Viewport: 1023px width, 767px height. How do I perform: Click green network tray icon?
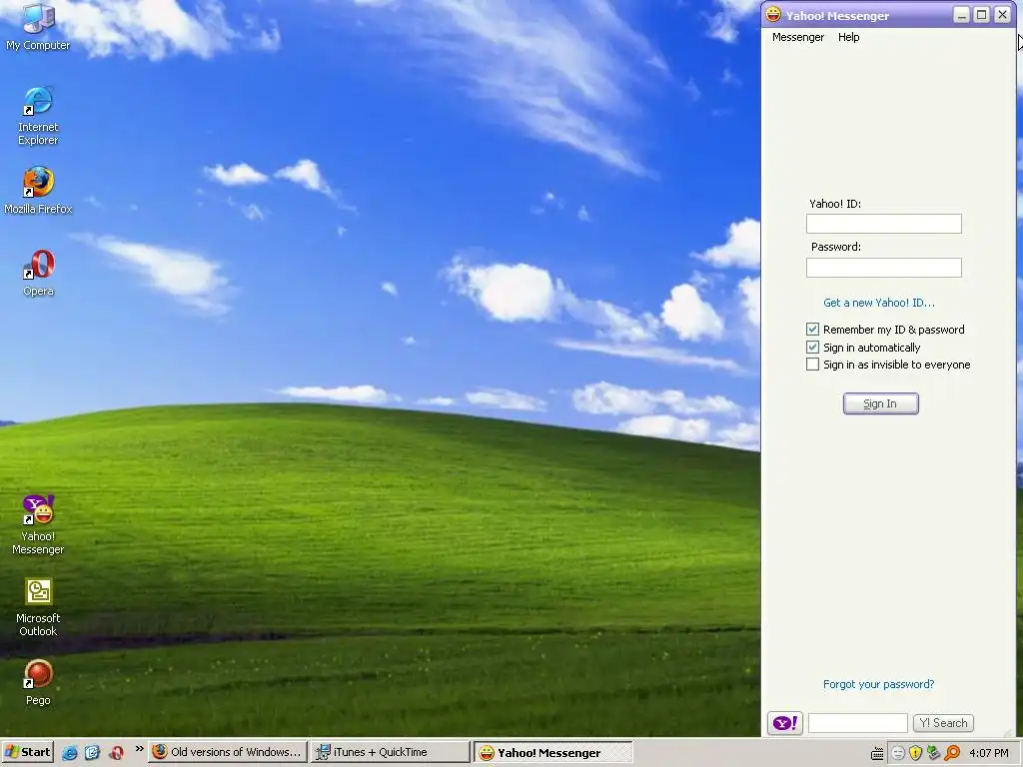coord(934,753)
